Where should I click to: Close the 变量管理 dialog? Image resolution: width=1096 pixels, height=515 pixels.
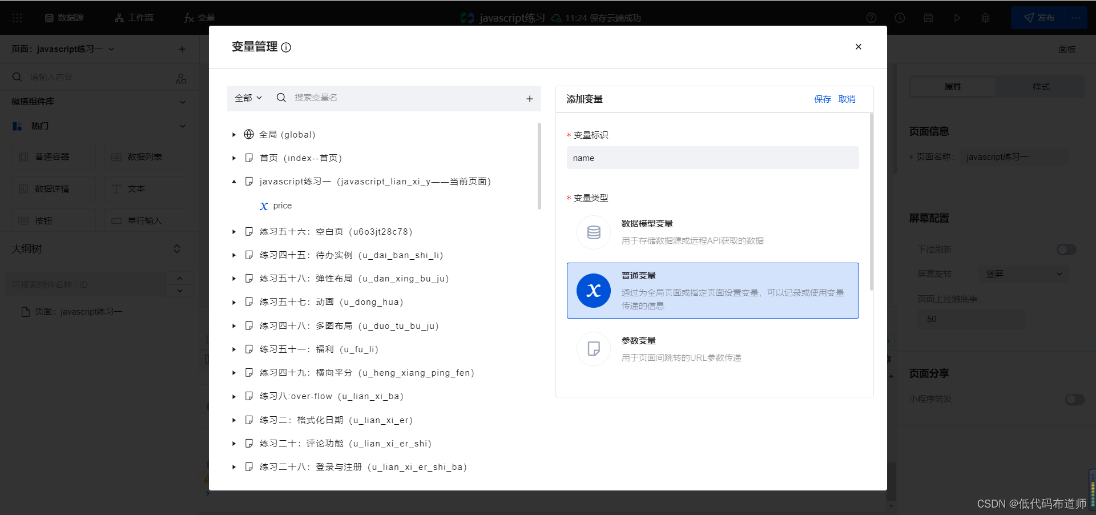[858, 47]
